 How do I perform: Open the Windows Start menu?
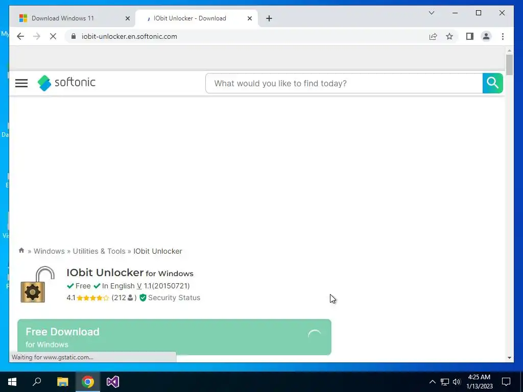tap(12, 382)
